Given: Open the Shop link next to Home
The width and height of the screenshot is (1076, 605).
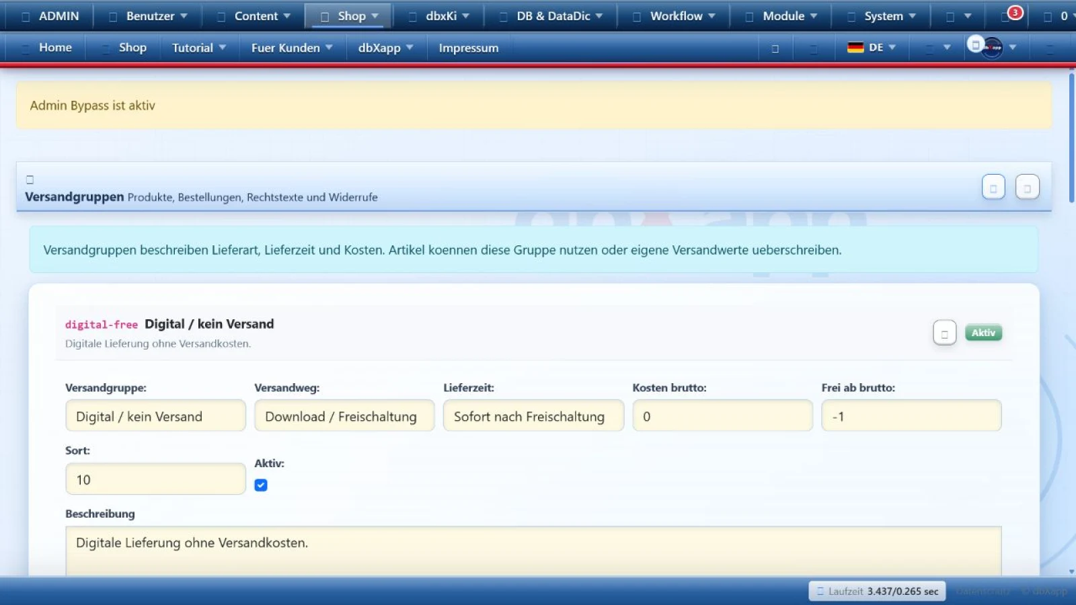Looking at the screenshot, I should click(124, 48).
